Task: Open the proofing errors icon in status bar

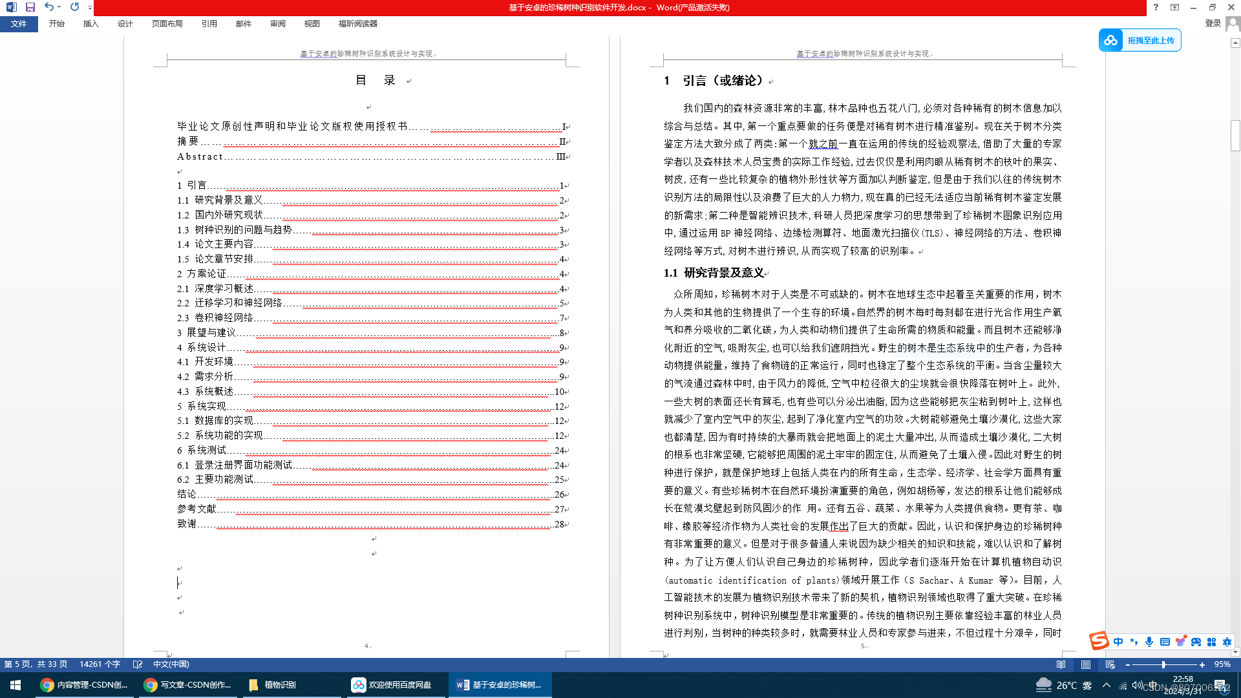Action: click(x=138, y=664)
